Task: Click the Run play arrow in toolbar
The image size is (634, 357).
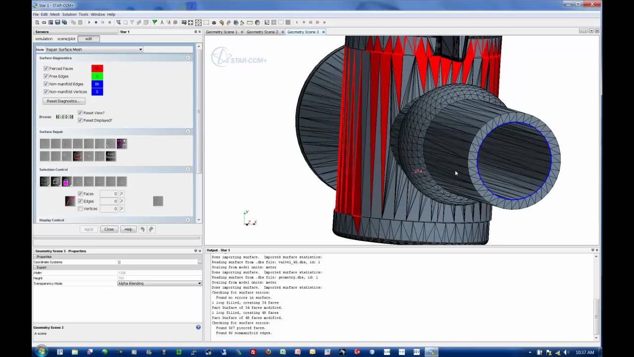Action: coord(89,22)
